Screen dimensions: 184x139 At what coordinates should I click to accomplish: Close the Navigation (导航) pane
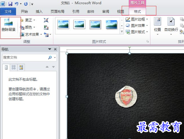(x=55, y=49)
